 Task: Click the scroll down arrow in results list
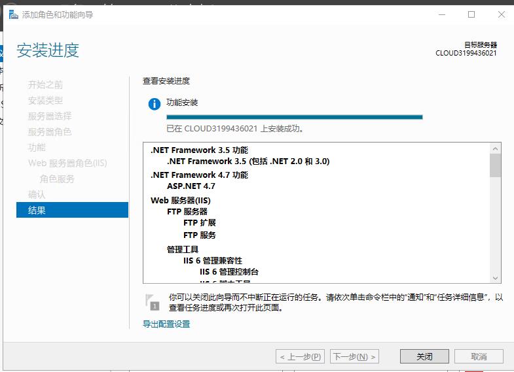(x=495, y=278)
